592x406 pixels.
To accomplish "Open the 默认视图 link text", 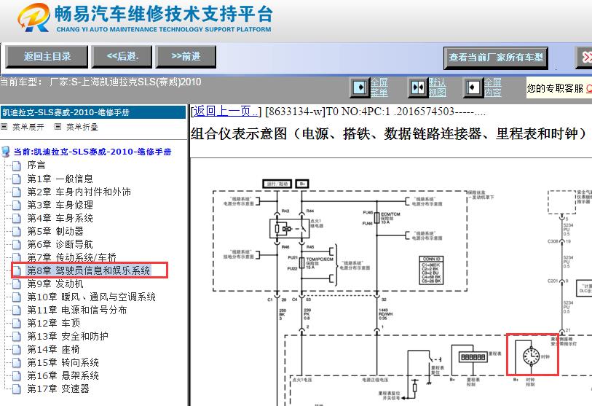I will tap(437, 87).
